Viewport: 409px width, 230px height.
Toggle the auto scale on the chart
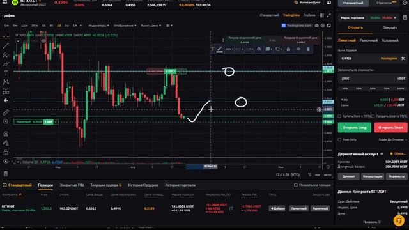pos(327,174)
